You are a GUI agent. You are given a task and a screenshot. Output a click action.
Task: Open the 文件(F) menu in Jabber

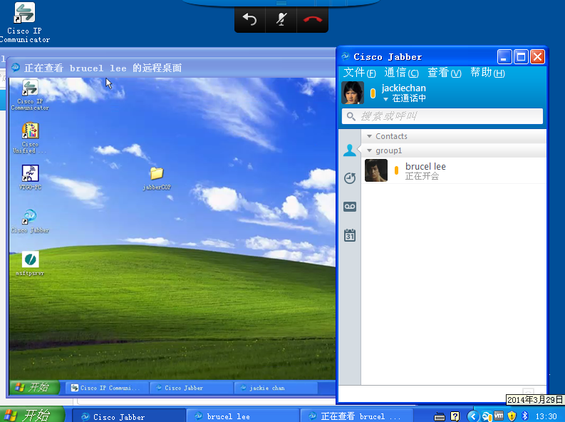click(359, 73)
